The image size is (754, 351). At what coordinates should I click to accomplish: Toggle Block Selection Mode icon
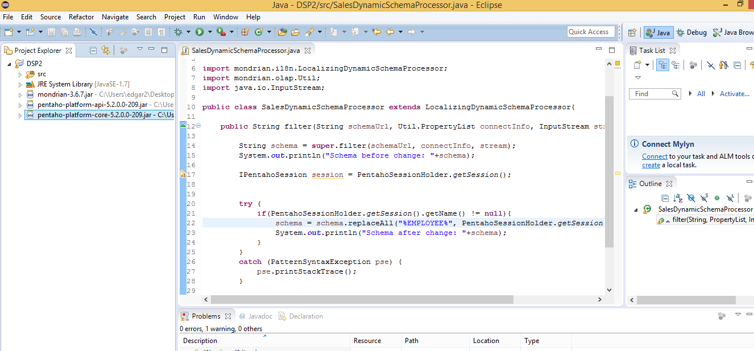tap(148, 32)
